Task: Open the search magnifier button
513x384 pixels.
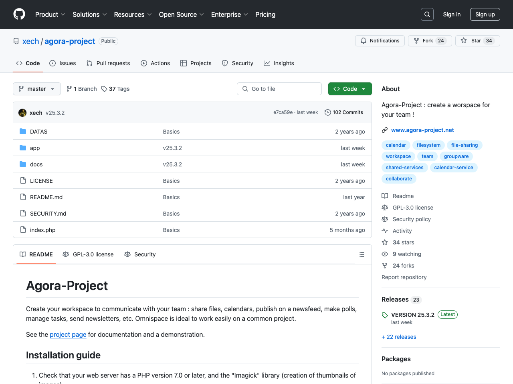Action: [427, 14]
